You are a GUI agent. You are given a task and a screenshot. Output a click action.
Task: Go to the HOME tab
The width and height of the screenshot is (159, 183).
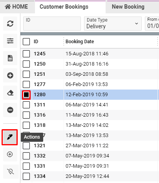pos(16,7)
